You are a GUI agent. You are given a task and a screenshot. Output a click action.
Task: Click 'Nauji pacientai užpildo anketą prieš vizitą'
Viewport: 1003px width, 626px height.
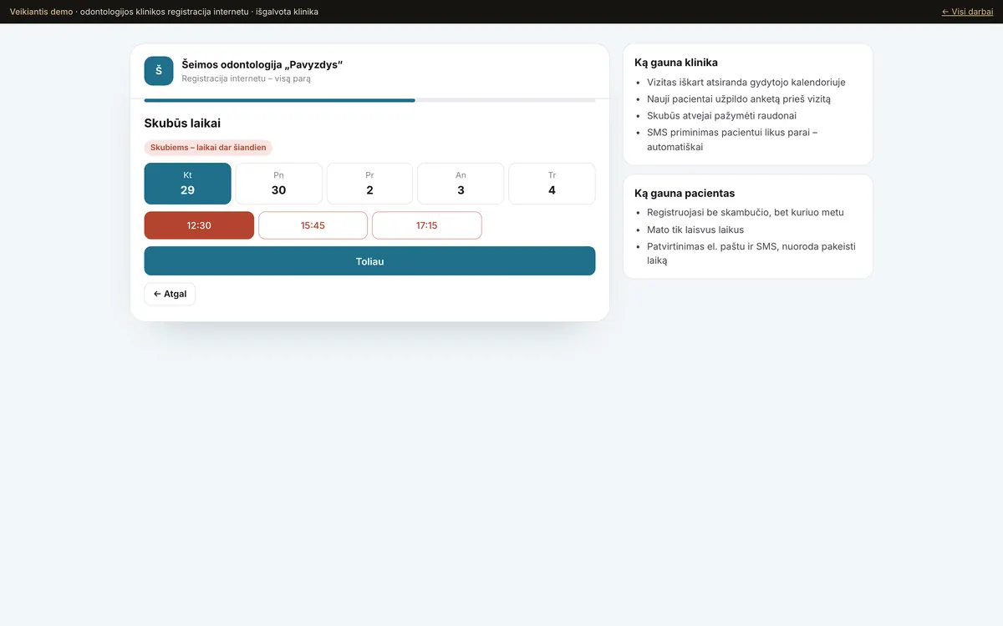coord(739,99)
